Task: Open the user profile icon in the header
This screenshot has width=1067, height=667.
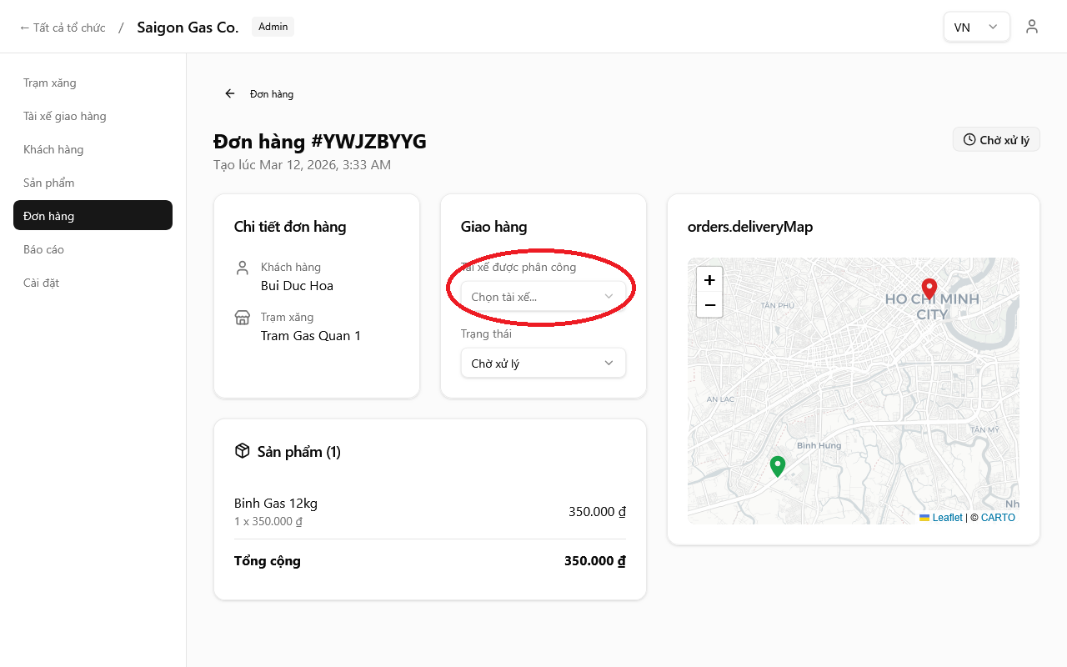Action: click(x=1032, y=26)
